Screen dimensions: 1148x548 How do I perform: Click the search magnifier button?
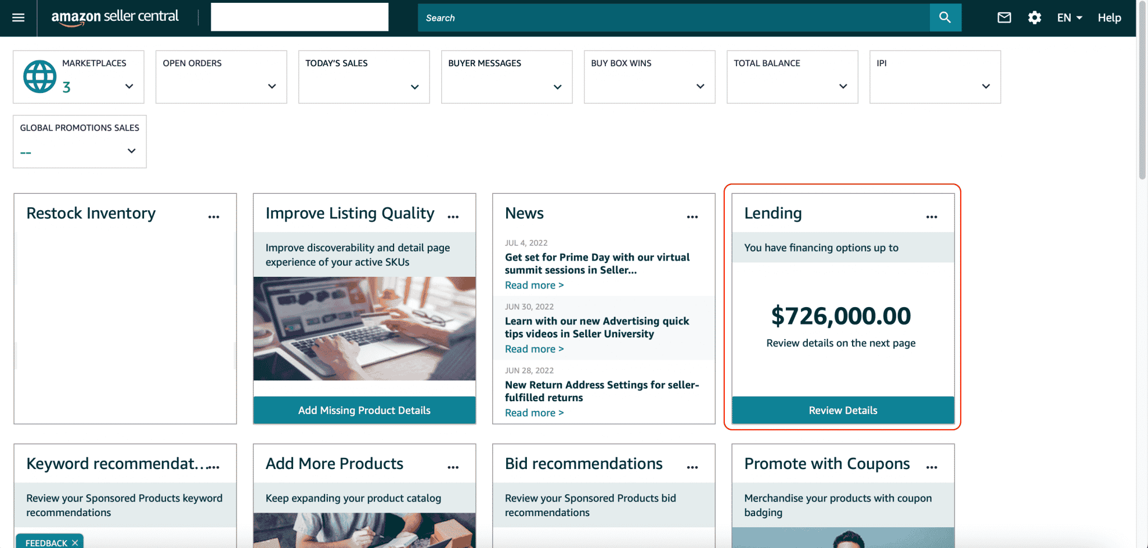click(x=945, y=17)
